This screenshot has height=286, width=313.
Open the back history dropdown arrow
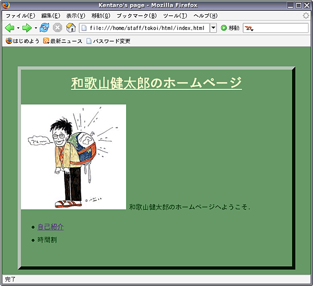[18, 28]
